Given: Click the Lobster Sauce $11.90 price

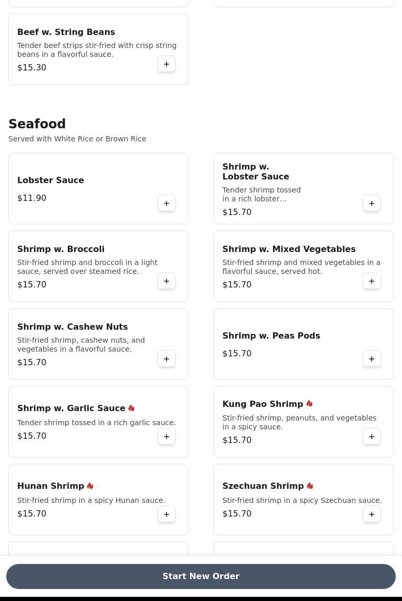Looking at the screenshot, I should (32, 198).
